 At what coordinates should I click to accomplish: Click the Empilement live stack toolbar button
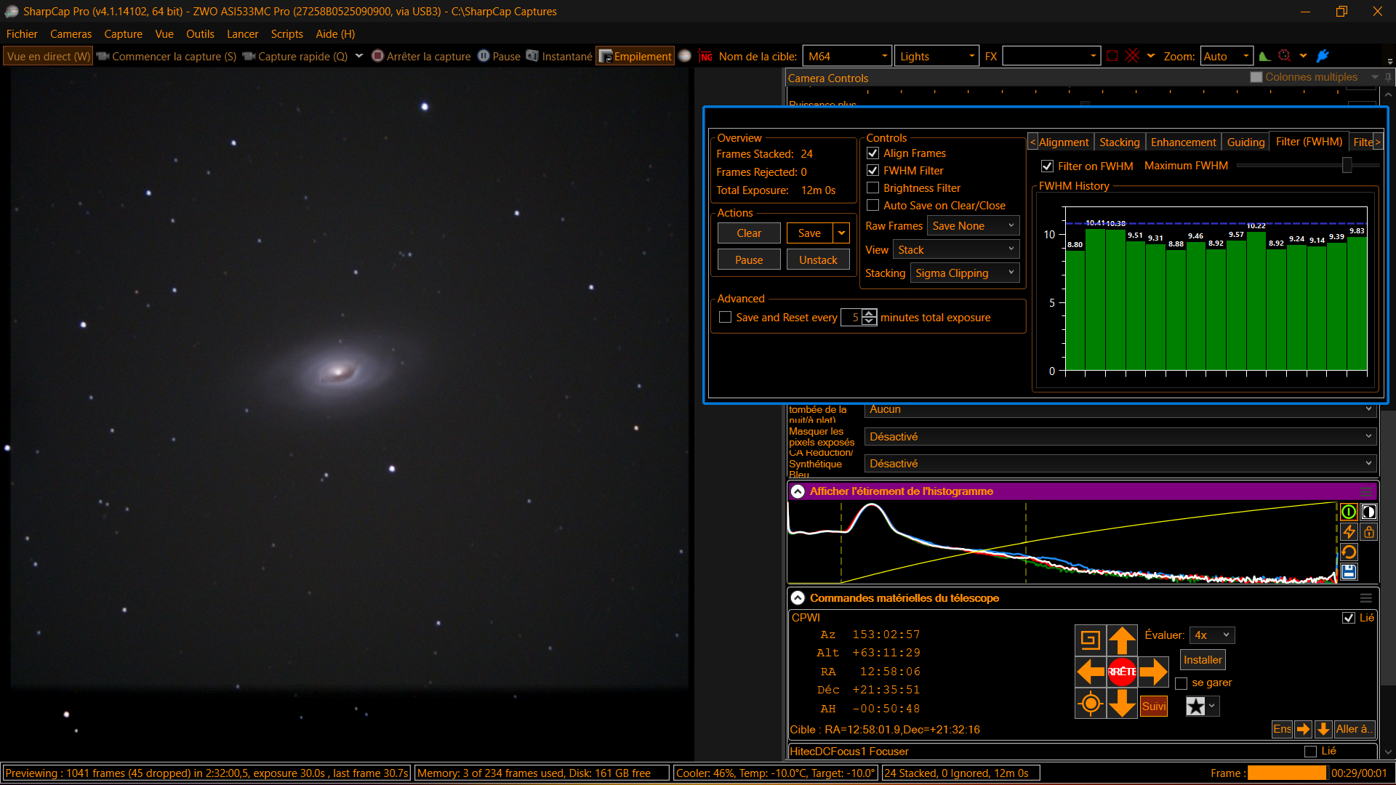[635, 56]
